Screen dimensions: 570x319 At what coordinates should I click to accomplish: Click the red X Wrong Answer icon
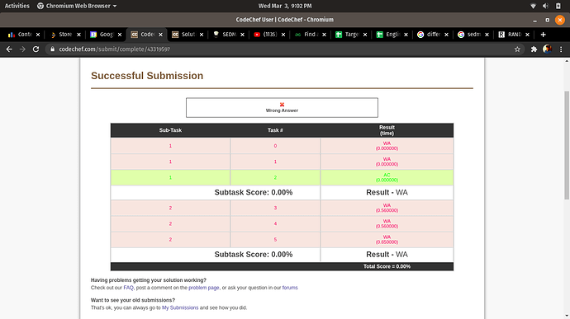pyautogui.click(x=282, y=105)
